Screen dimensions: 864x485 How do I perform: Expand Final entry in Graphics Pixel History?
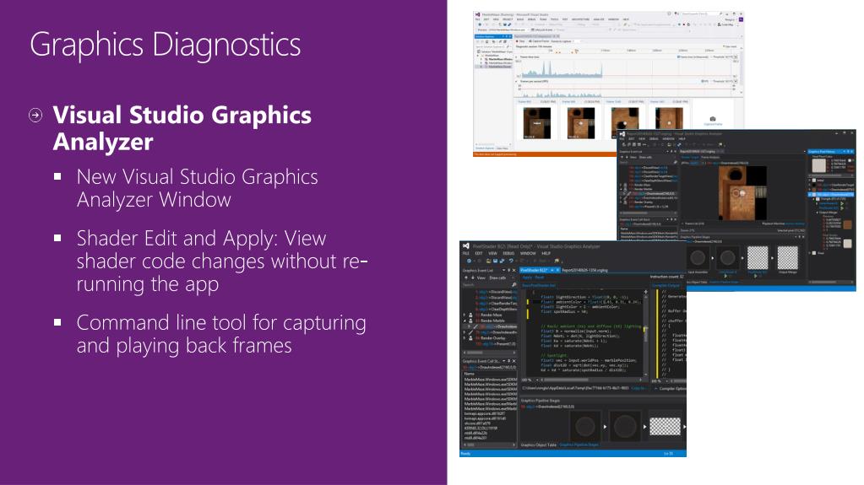tap(809, 253)
